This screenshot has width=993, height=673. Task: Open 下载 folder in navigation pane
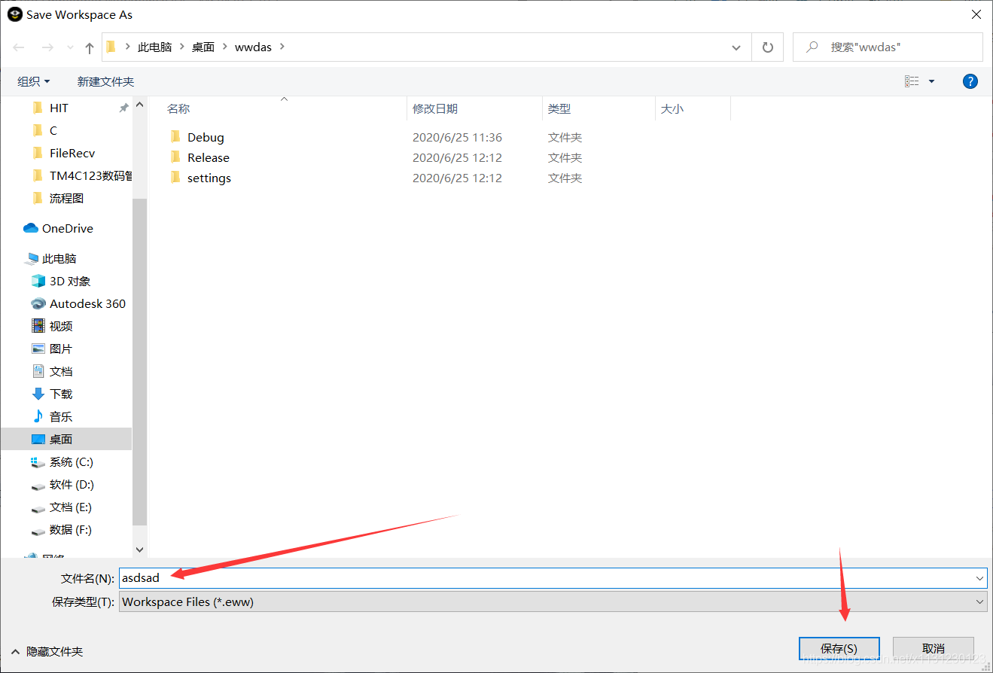click(x=61, y=394)
